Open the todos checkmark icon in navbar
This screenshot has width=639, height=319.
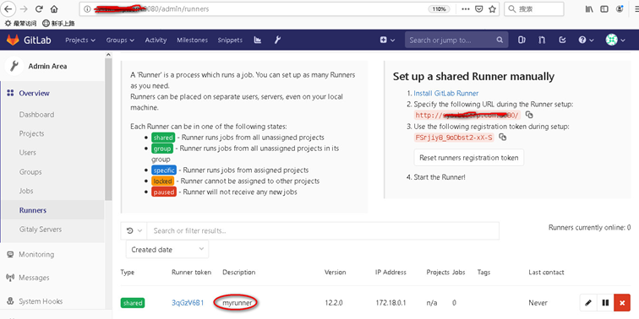[562, 40]
